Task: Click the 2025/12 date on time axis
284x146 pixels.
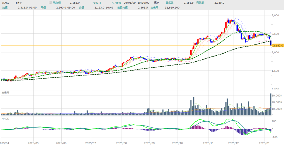Action: pos(233,143)
